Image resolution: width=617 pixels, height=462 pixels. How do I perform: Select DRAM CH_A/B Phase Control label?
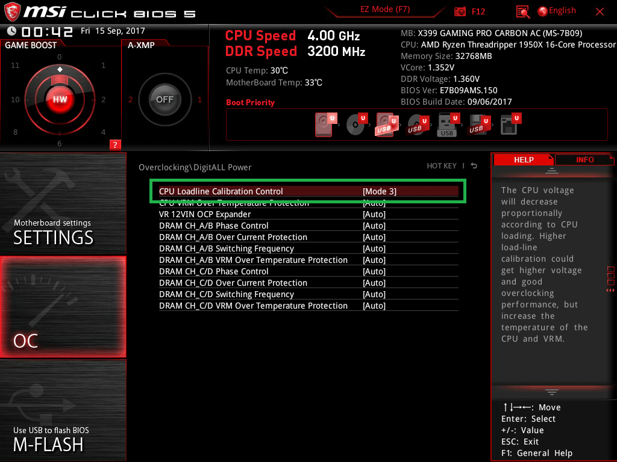tap(214, 226)
